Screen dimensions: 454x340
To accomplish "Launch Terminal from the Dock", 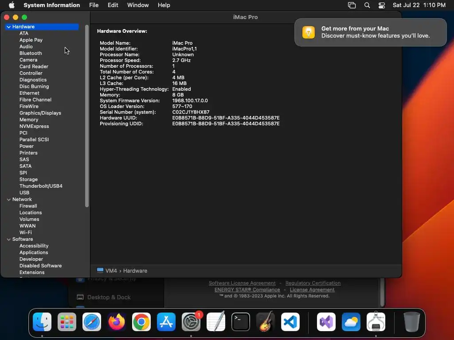I will tap(241, 322).
